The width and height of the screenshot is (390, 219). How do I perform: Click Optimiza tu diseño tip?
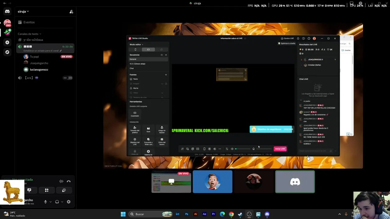pos(287,43)
